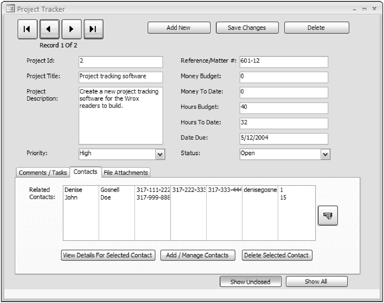Expand the Priority dropdown

[160, 154]
